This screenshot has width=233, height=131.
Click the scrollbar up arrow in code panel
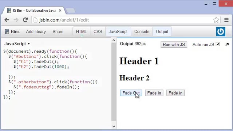pos(114,40)
